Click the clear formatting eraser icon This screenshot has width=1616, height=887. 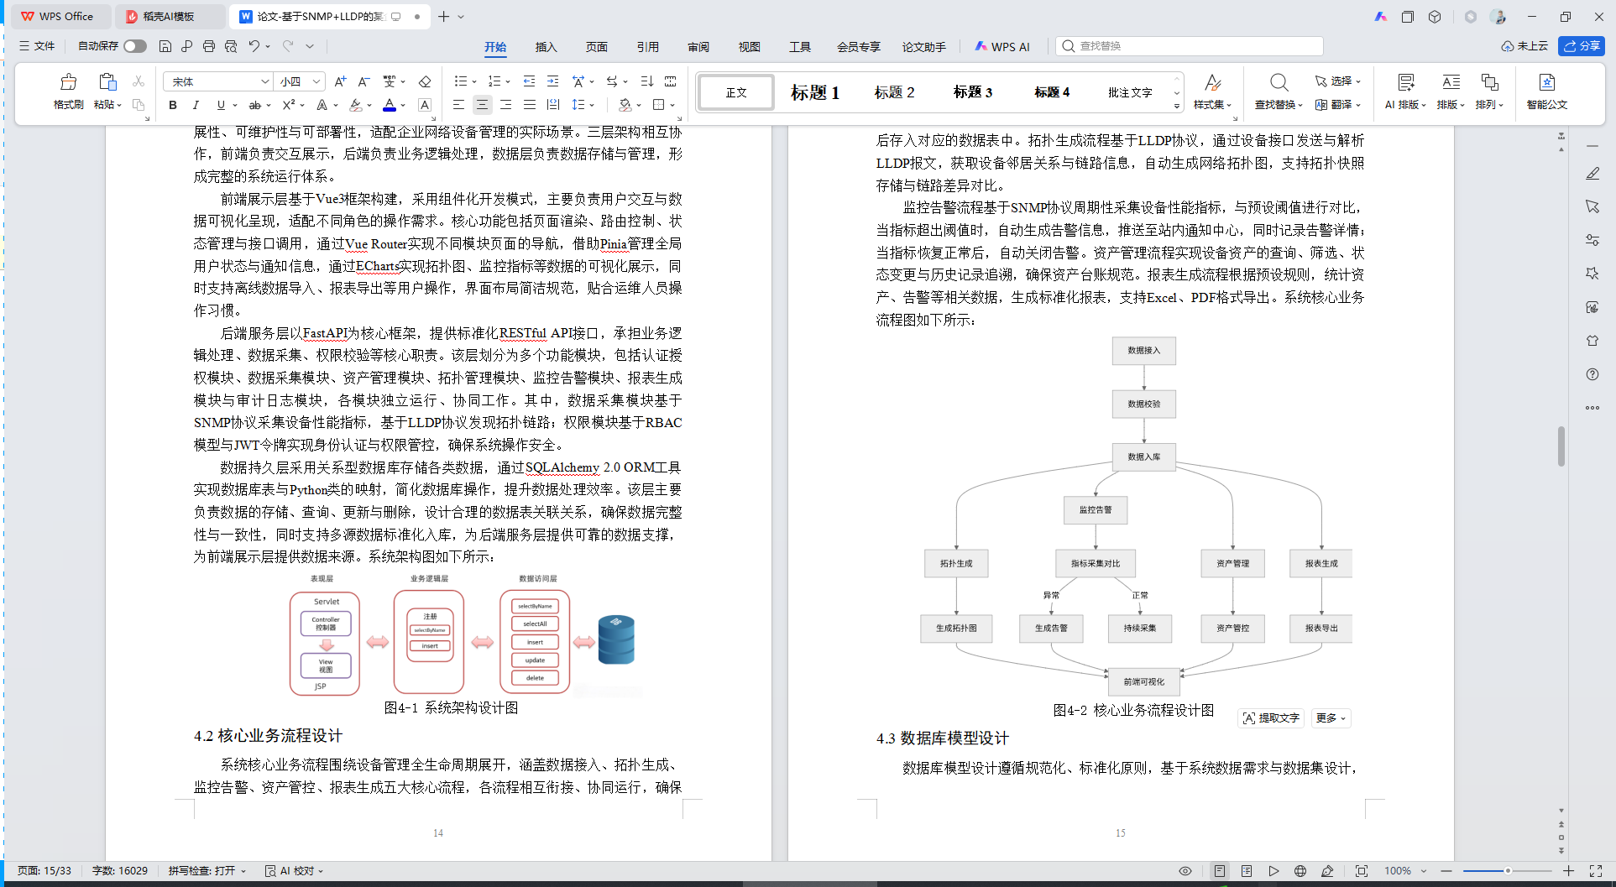pyautogui.click(x=425, y=81)
